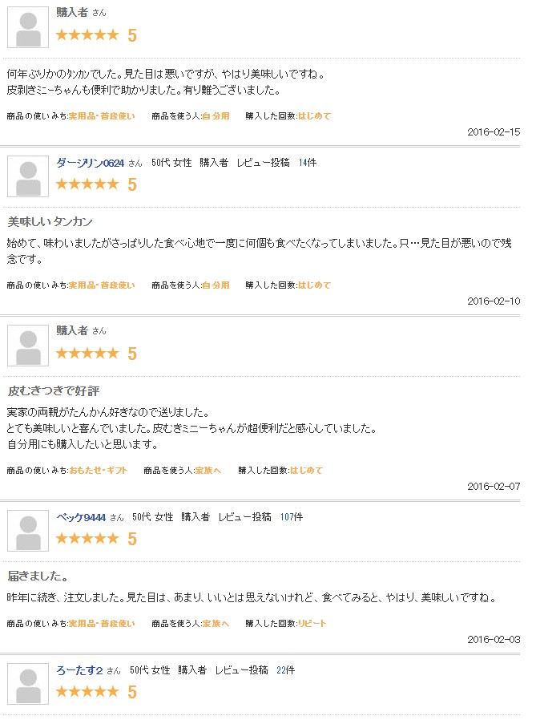Click ろーたす2's avatar icon
This screenshot has width=536, height=720.
[x=28, y=684]
